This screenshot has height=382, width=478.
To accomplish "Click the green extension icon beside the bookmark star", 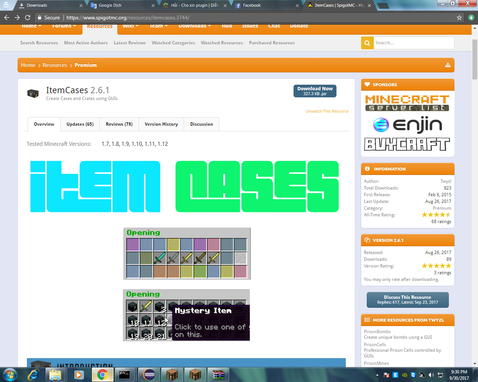I will [471, 18].
